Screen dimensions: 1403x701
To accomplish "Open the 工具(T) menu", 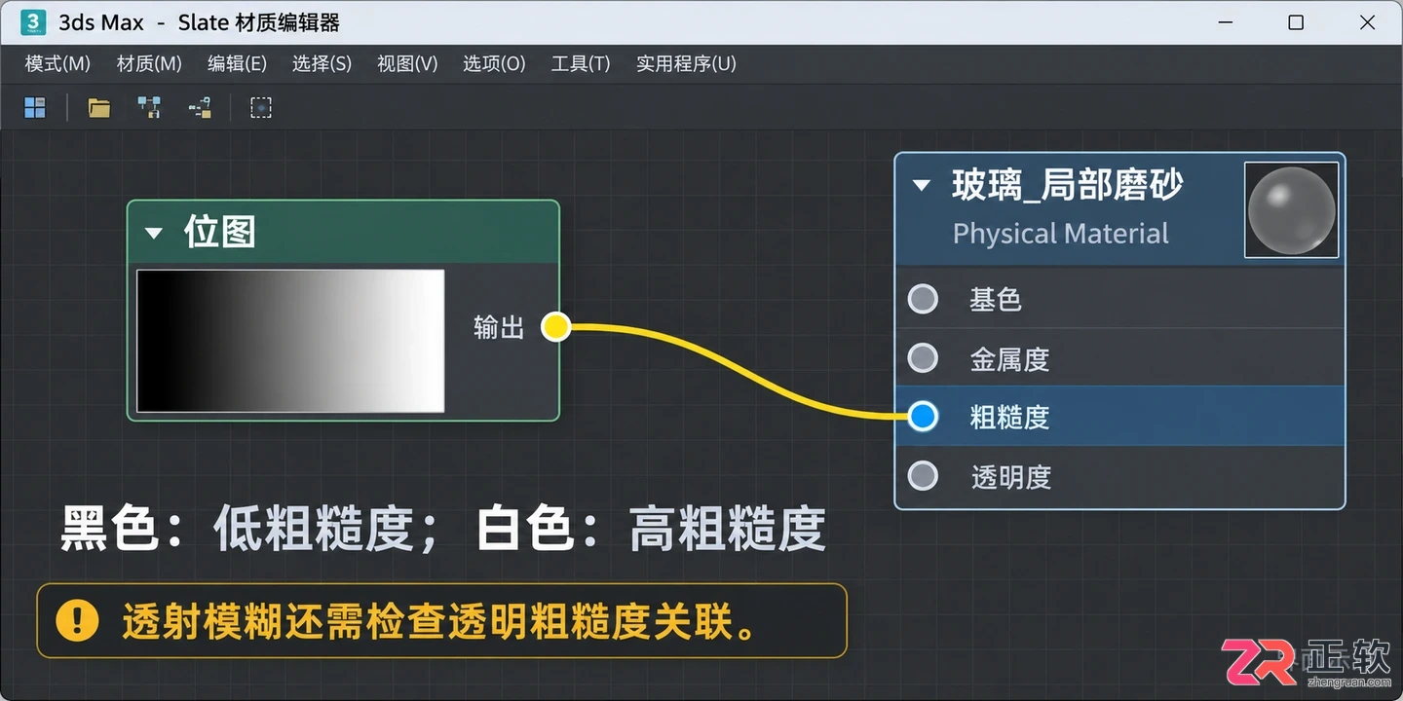I will tap(581, 64).
